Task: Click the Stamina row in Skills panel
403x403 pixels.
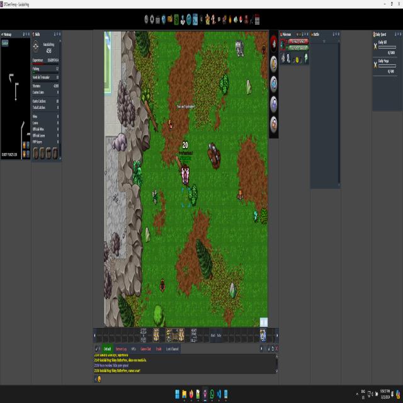Action: 45,86
